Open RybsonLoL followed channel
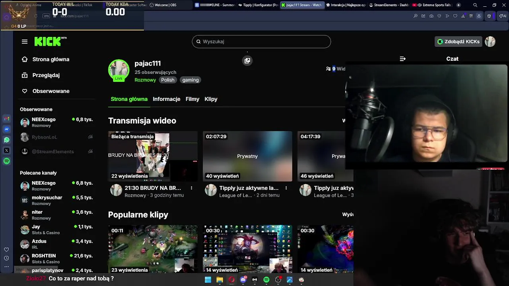The height and width of the screenshot is (286, 509). point(57,137)
